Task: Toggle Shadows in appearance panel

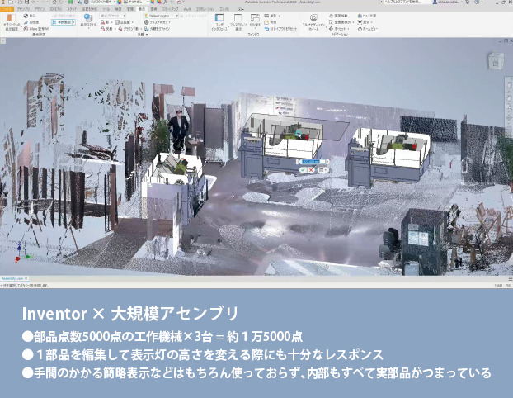Action: coord(105,22)
